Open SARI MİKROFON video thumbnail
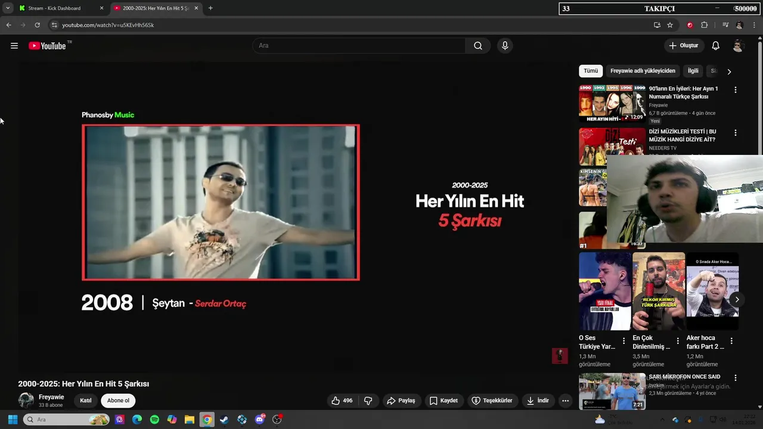 (612, 391)
